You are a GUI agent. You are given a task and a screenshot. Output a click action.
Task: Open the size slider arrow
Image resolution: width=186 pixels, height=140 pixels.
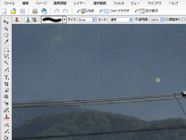click(94, 19)
